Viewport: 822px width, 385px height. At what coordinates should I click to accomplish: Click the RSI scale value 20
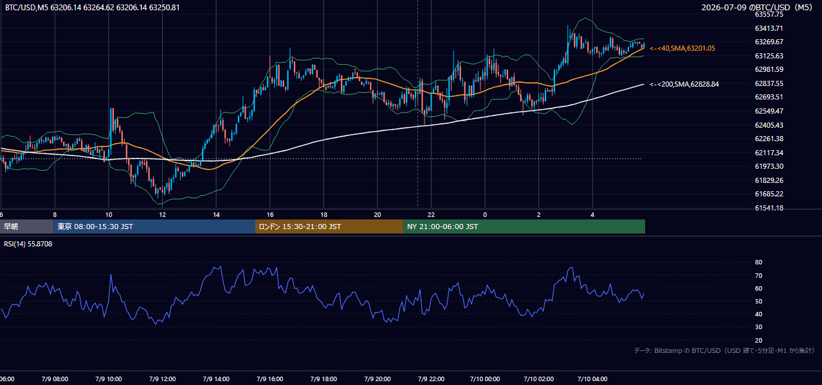coord(758,340)
